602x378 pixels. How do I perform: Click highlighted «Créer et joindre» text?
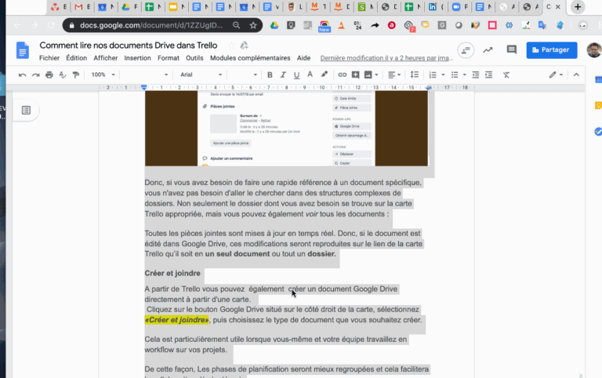176,320
